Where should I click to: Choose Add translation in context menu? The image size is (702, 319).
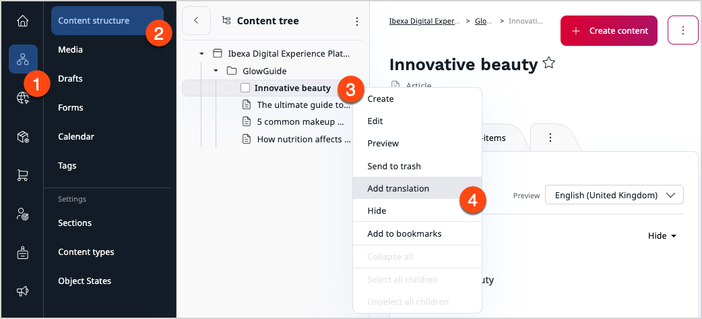[x=417, y=188]
